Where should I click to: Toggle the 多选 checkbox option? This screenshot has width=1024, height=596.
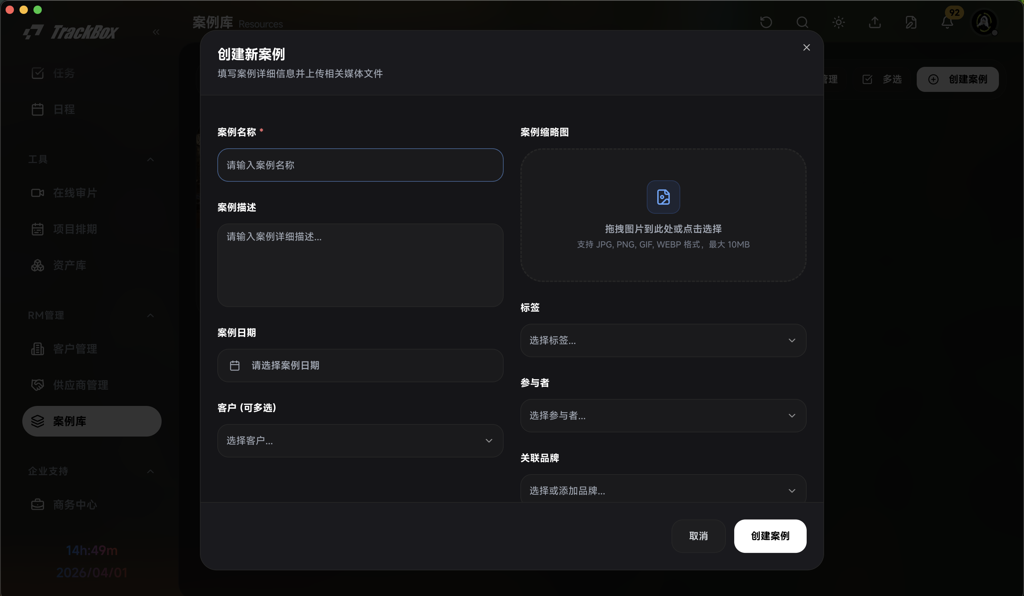[882, 79]
